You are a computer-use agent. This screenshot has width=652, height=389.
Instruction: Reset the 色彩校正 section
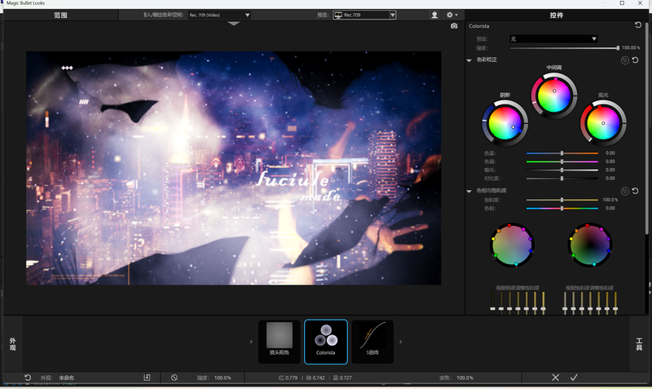click(x=635, y=60)
